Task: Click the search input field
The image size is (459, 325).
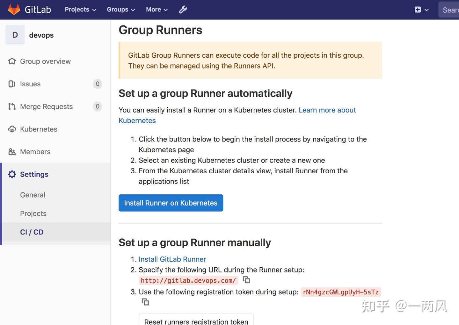Action: 451,10
